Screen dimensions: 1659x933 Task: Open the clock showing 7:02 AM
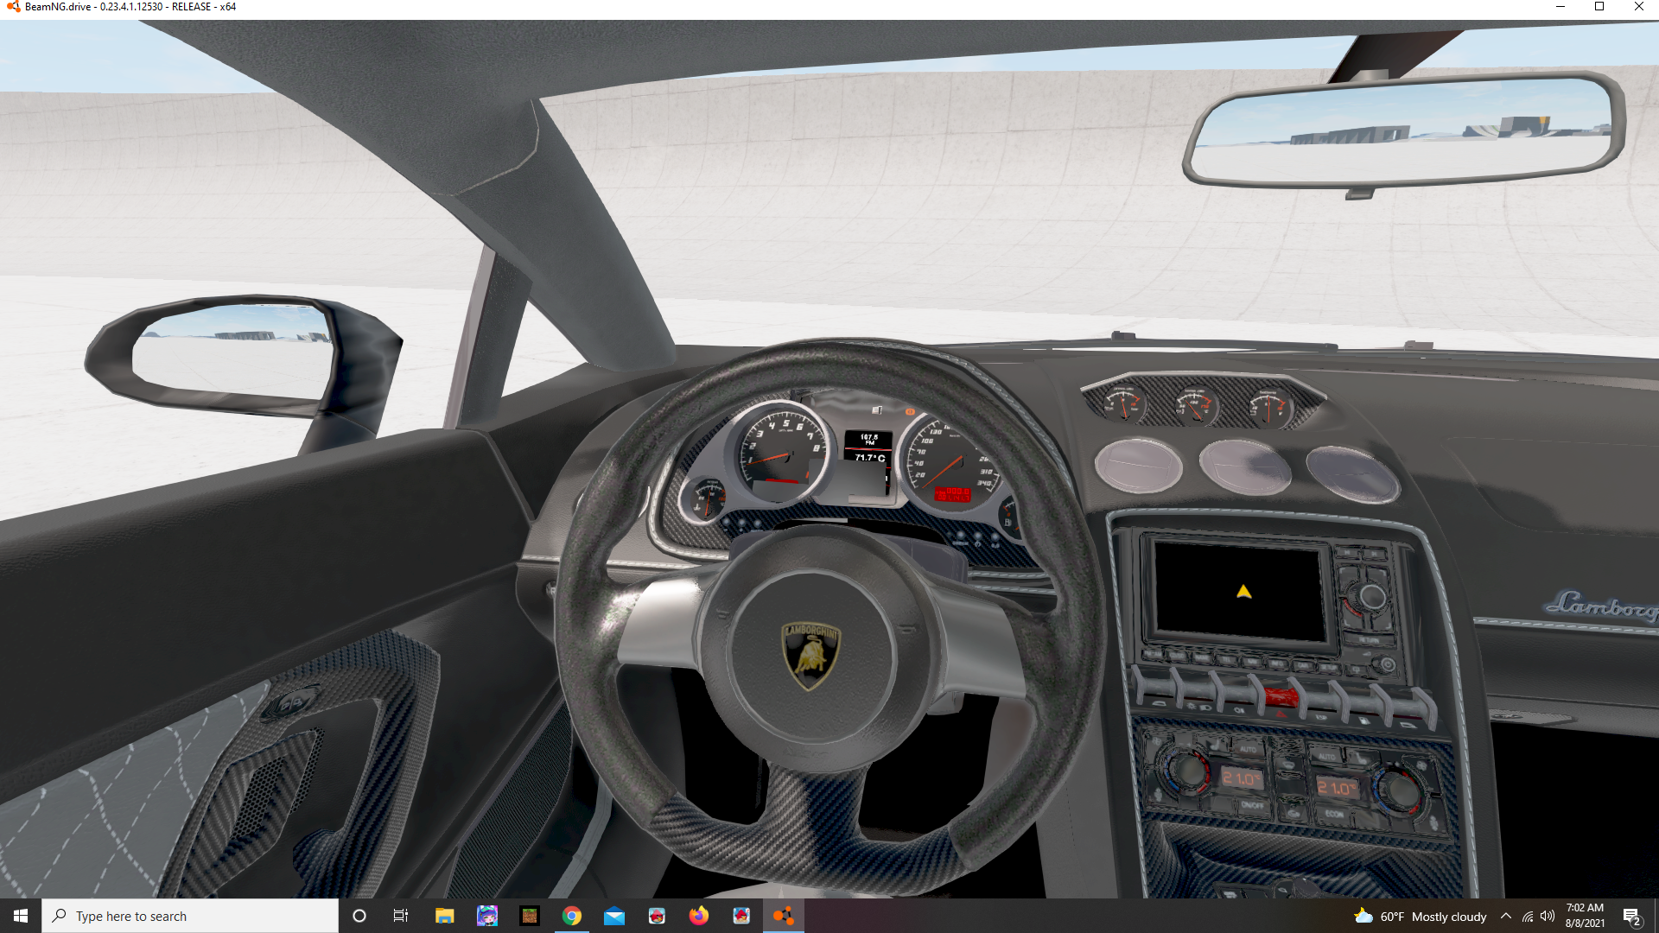tap(1585, 916)
